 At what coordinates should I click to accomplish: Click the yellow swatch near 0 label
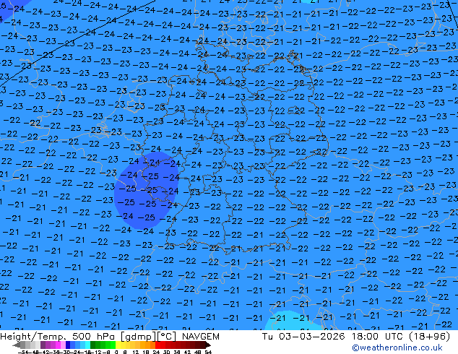[118, 345]
